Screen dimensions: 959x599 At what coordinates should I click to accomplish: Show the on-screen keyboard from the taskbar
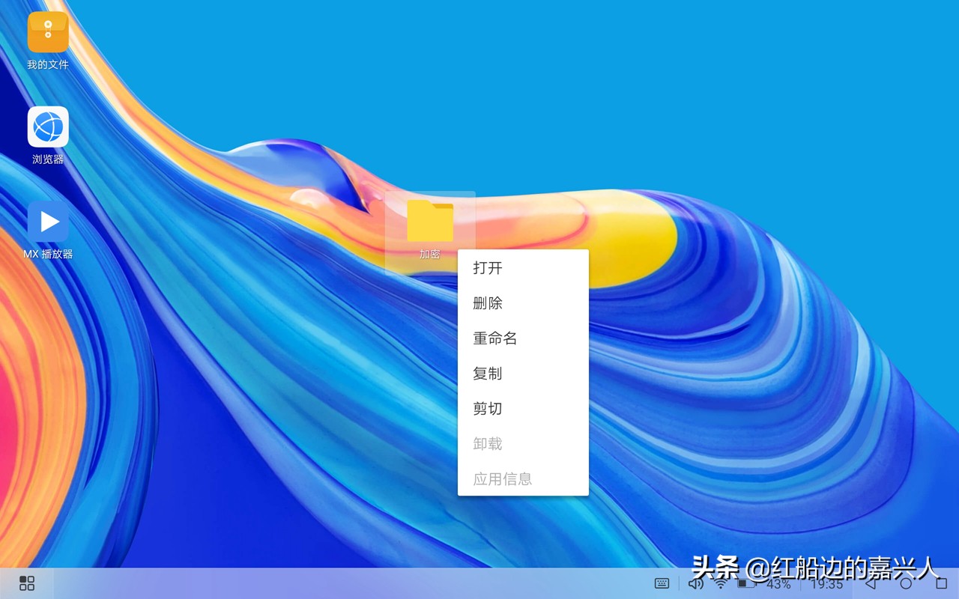pos(662,583)
